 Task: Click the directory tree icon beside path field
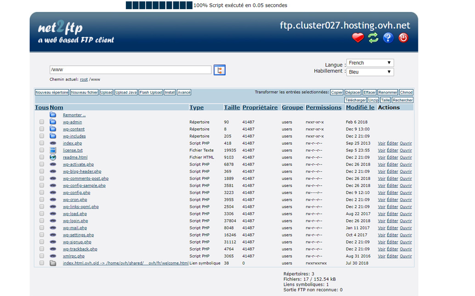tap(220, 70)
